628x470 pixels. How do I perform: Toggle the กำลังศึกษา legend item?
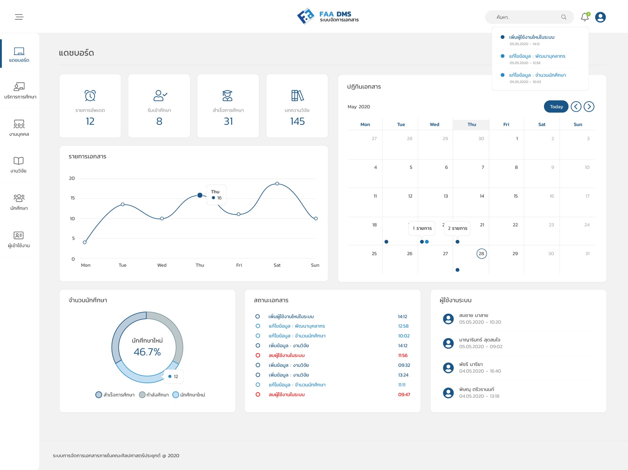pyautogui.click(x=154, y=395)
